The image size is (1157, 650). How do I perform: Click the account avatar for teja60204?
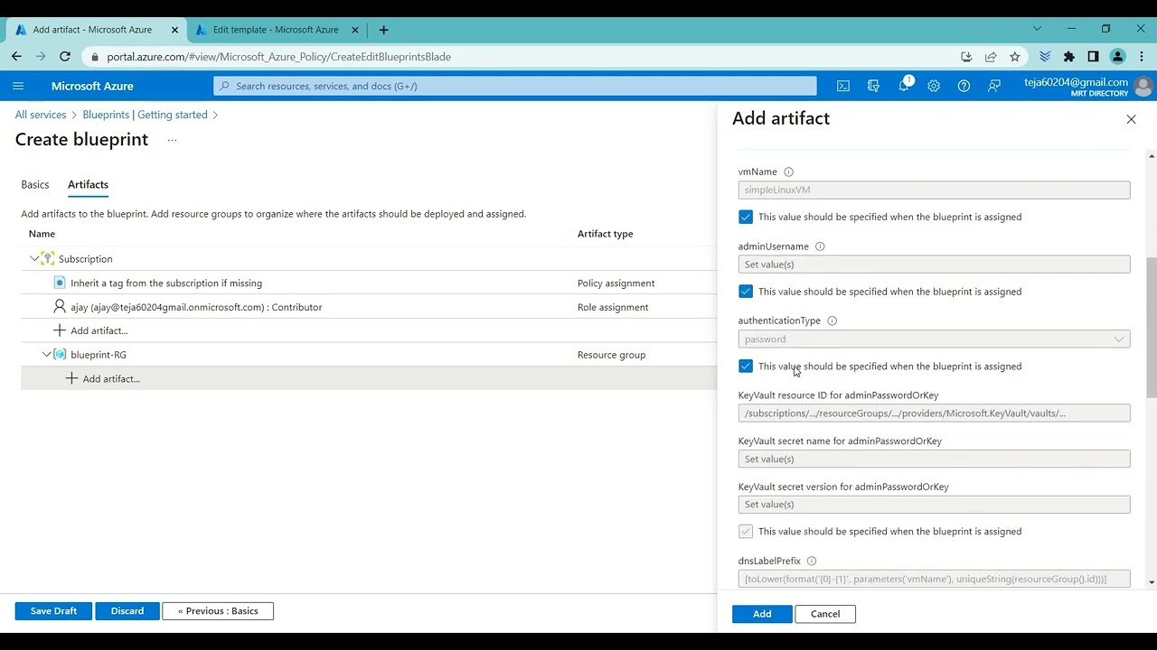pyautogui.click(x=1143, y=87)
